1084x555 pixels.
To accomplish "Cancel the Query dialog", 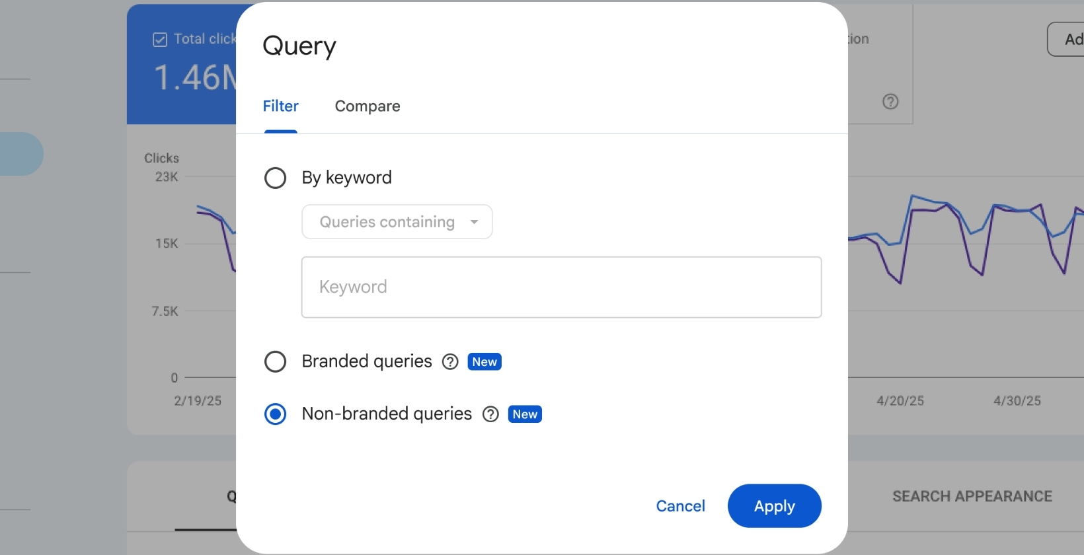I will coord(680,505).
